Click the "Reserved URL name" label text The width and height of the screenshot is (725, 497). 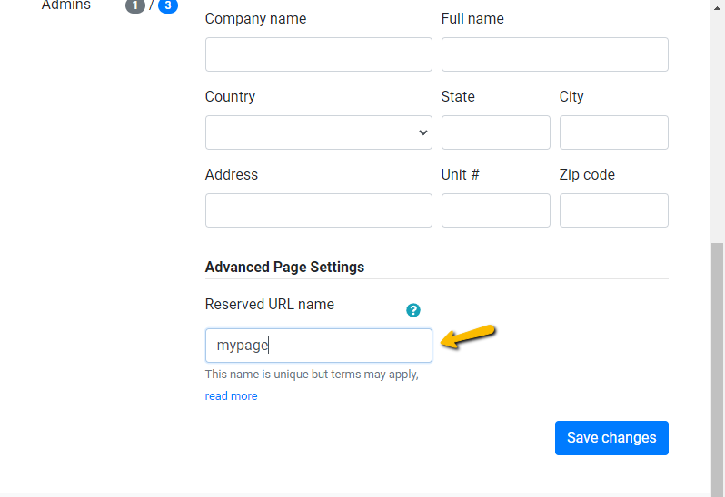pos(269,305)
